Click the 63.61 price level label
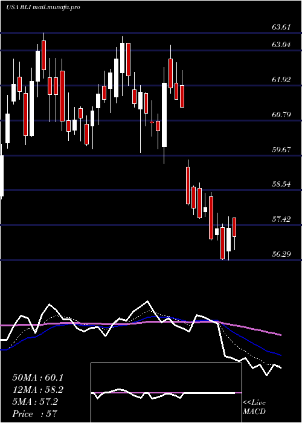The image size is (302, 423). (281, 27)
